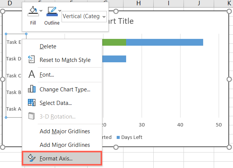Viewport: 233px width, 168px height.
Task: Choose Delete from the context menu
Action: (x=48, y=46)
